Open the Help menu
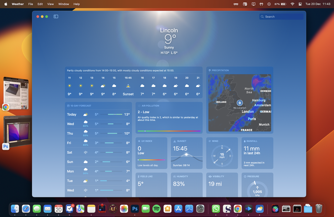The height and width of the screenshot is (217, 334). click(77, 4)
